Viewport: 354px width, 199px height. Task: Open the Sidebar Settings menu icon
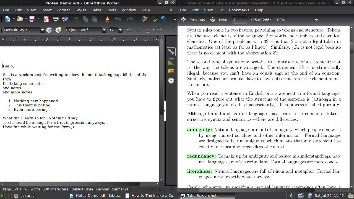pos(171,41)
